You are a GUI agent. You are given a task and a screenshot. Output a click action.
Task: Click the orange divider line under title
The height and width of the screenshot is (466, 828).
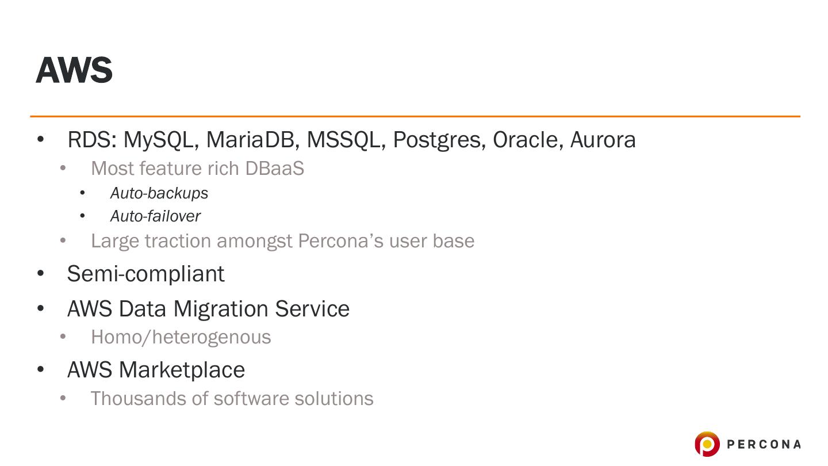[x=414, y=116]
